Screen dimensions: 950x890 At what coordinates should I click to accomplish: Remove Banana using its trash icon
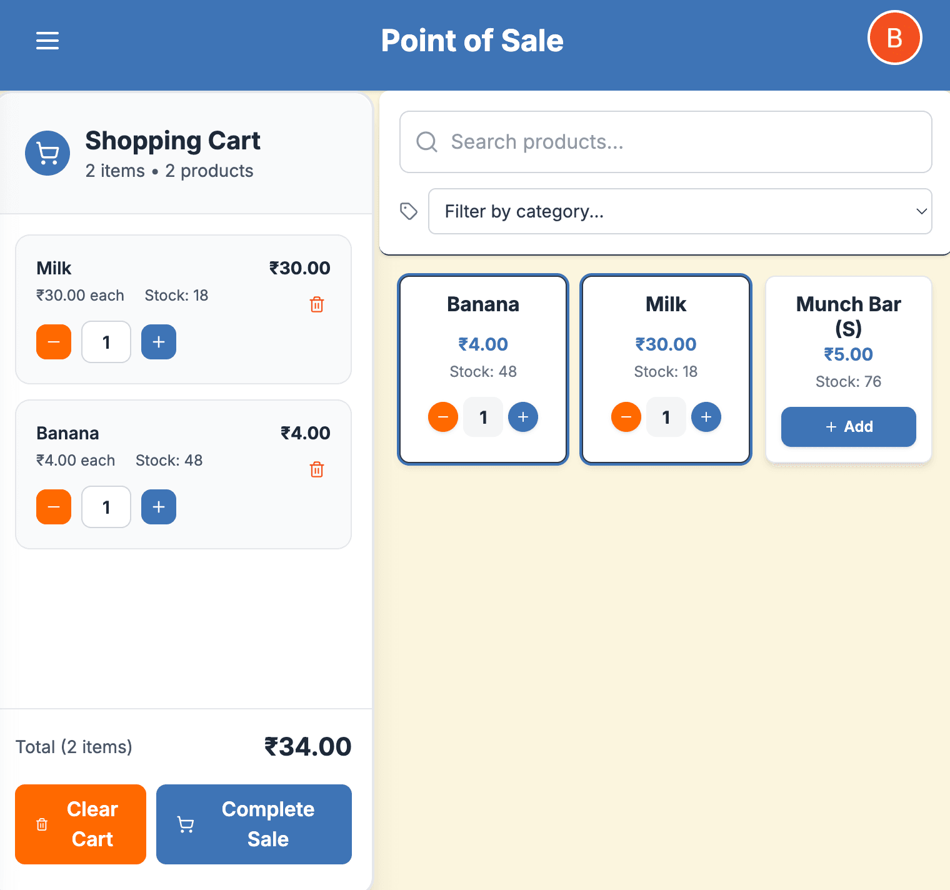(x=317, y=469)
